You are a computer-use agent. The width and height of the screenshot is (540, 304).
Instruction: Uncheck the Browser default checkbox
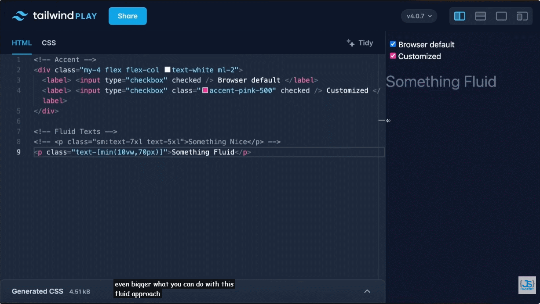[x=393, y=44]
